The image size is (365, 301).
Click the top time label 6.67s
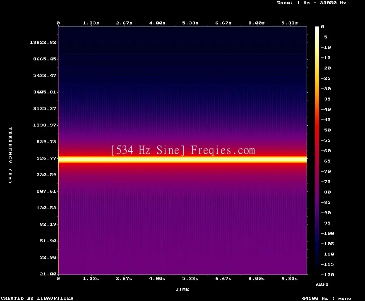tap(223, 23)
